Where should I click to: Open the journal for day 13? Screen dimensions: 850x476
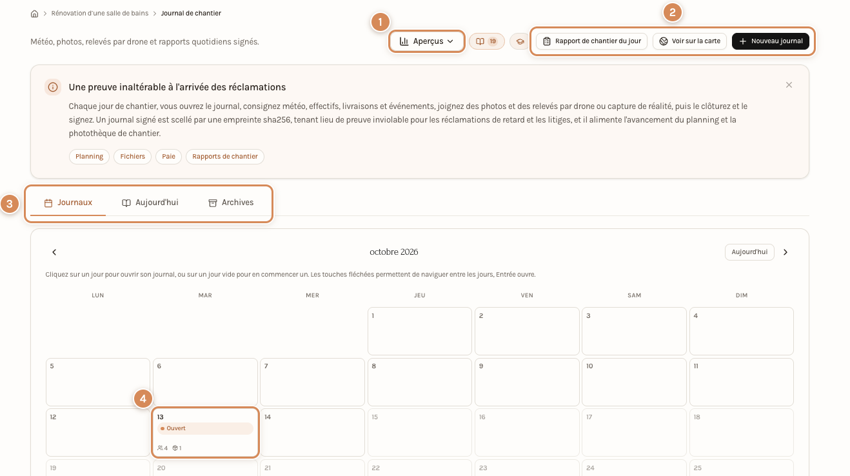point(206,433)
